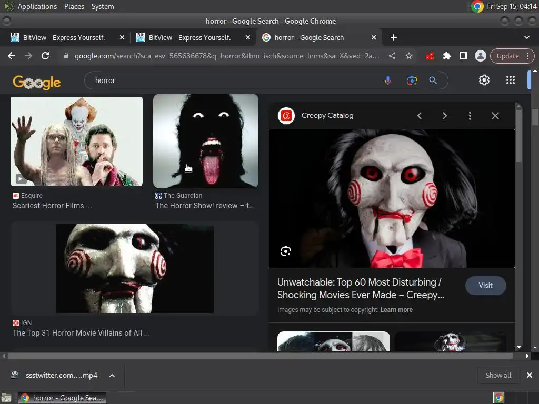Toggle the Chrome side panel
This screenshot has height=404, width=539.
(x=463, y=56)
